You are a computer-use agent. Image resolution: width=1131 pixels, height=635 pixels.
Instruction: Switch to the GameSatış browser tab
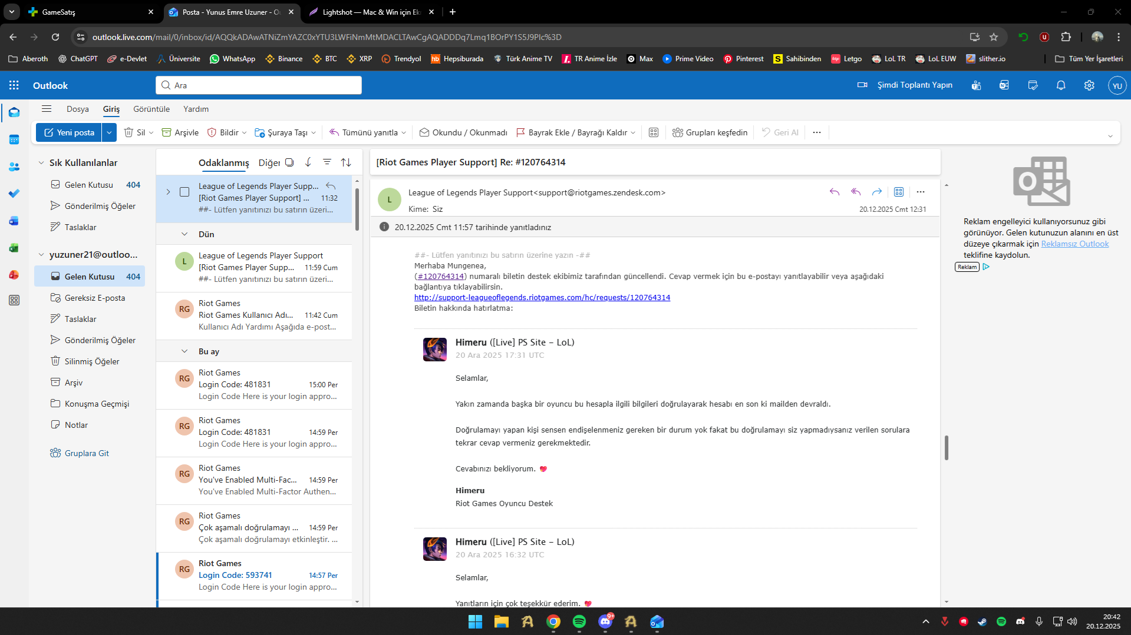92,12
